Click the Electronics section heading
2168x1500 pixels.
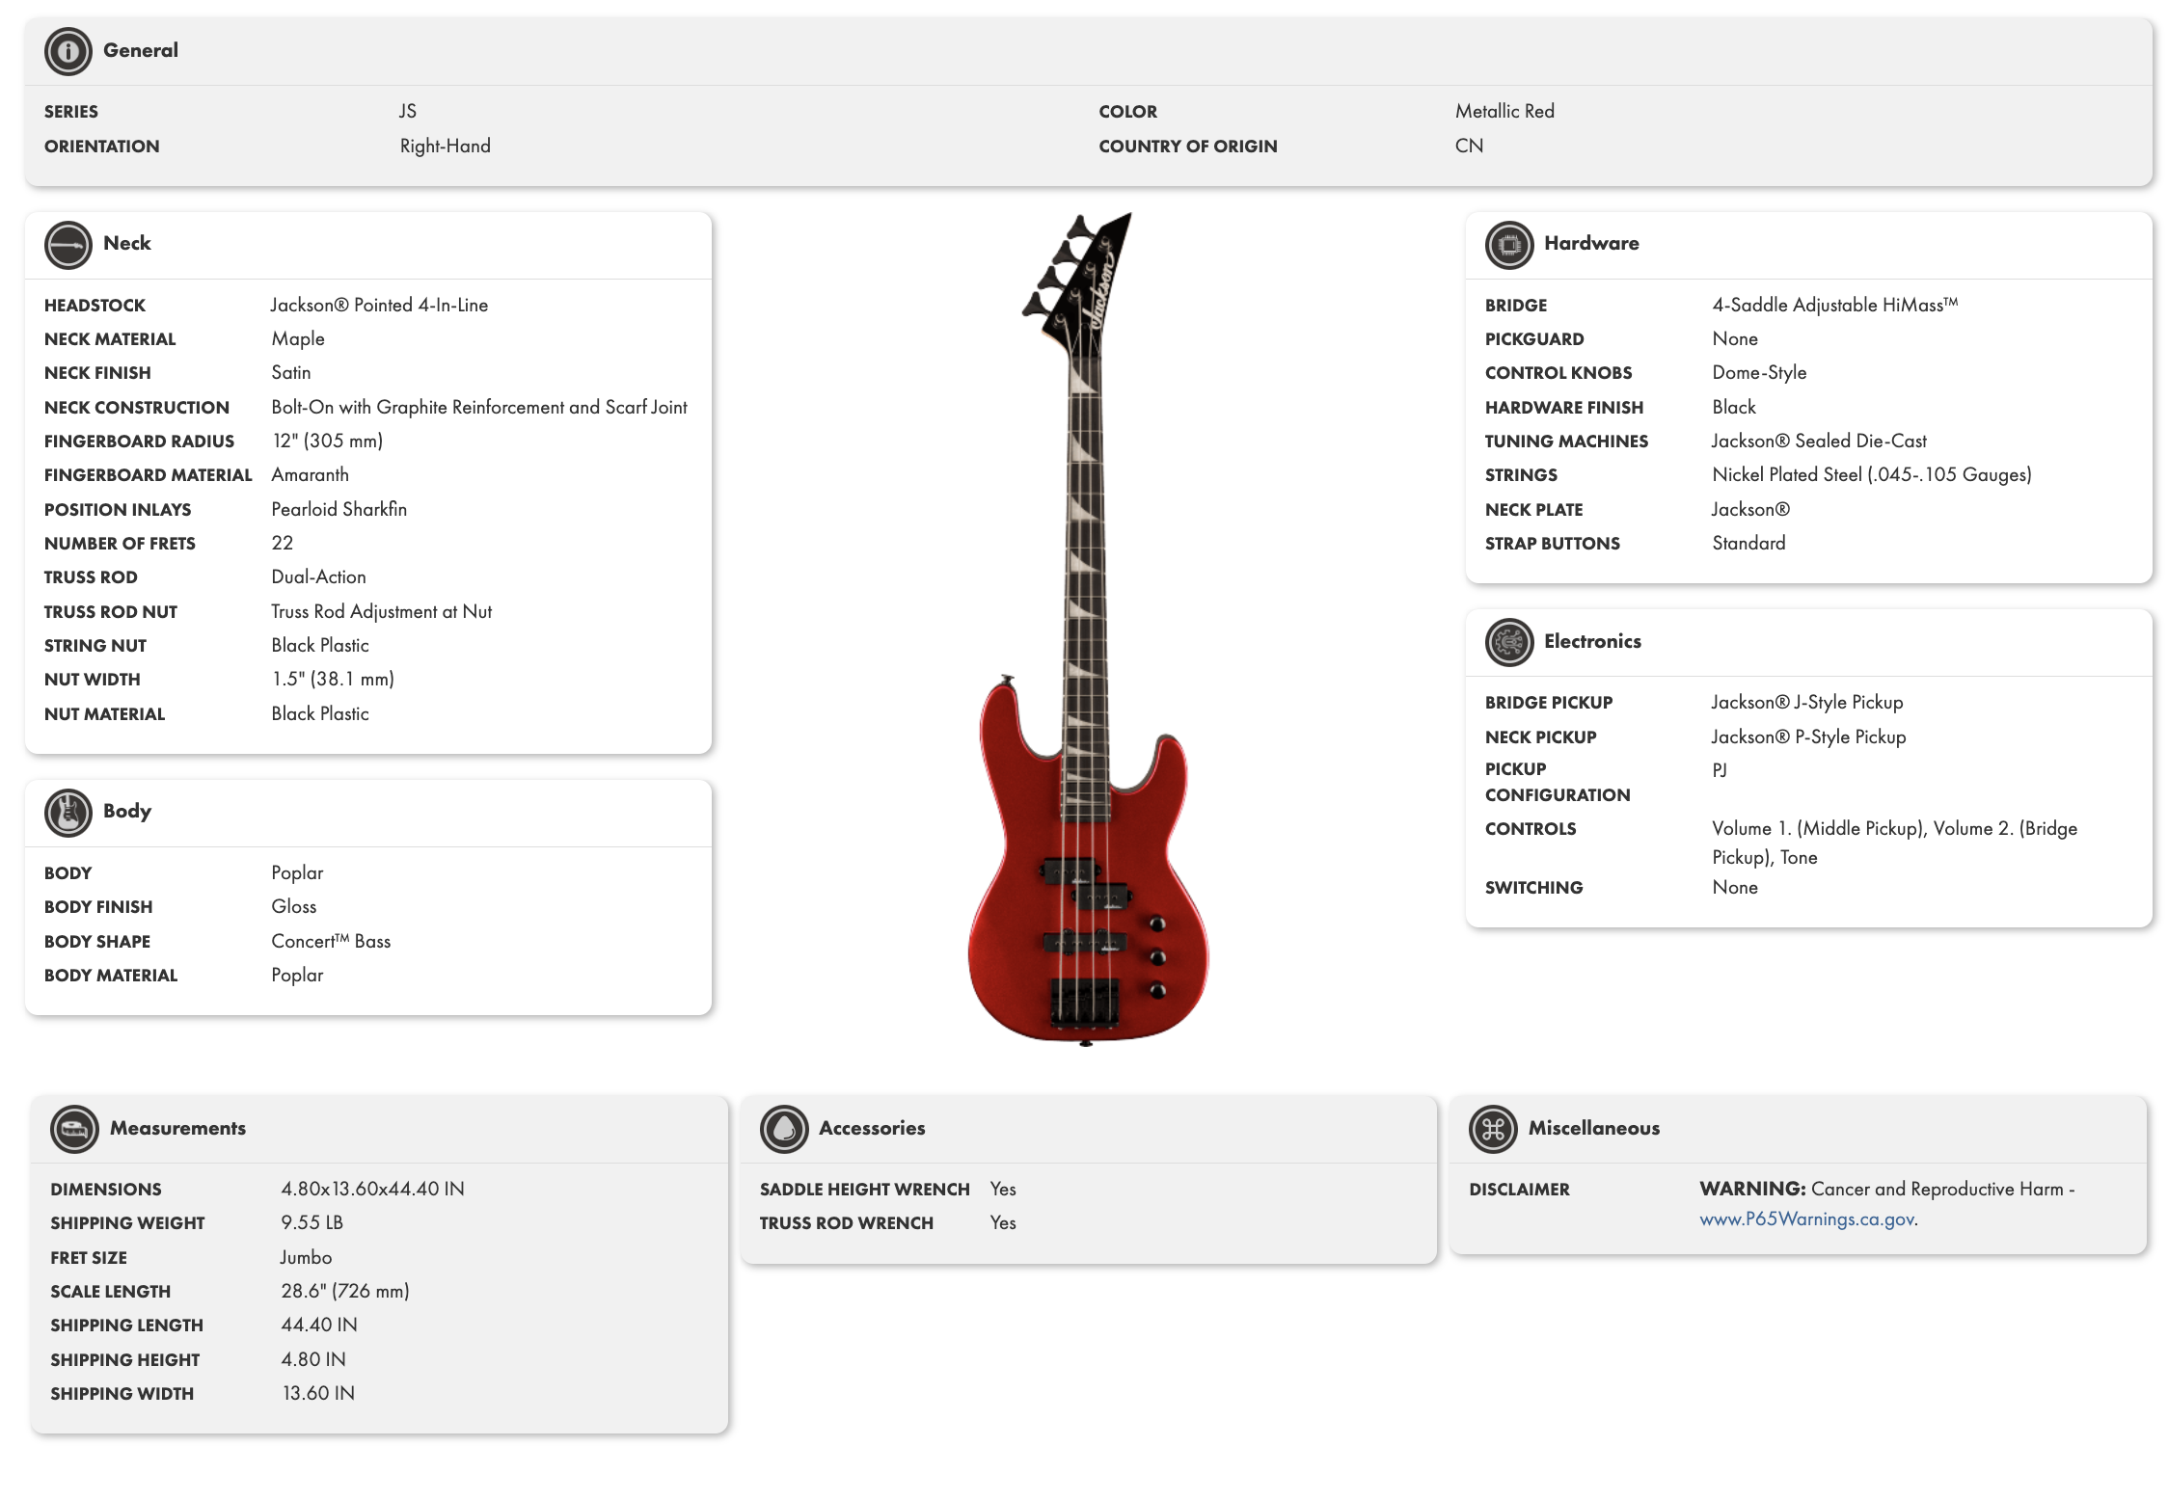[1592, 641]
